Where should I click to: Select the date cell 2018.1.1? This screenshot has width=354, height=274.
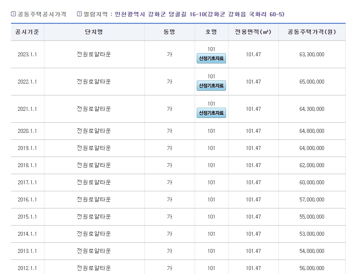pos(27,165)
